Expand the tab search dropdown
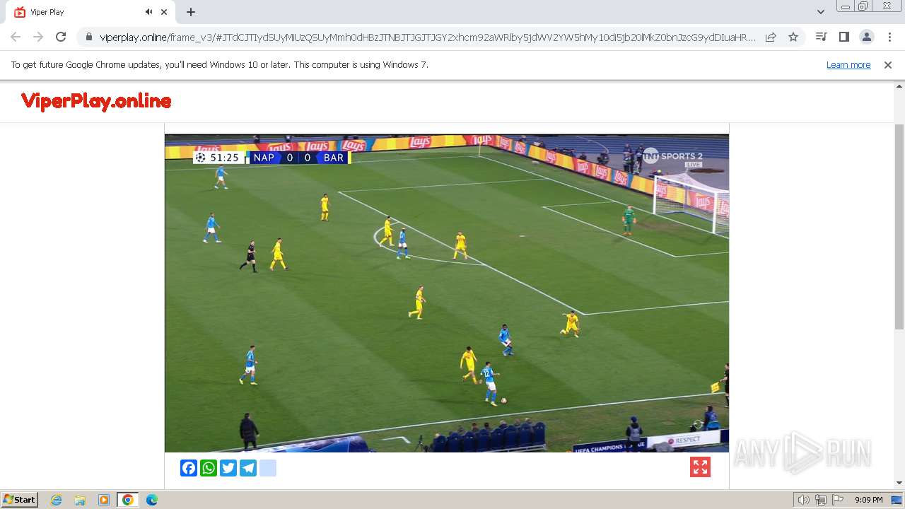 coord(820,11)
